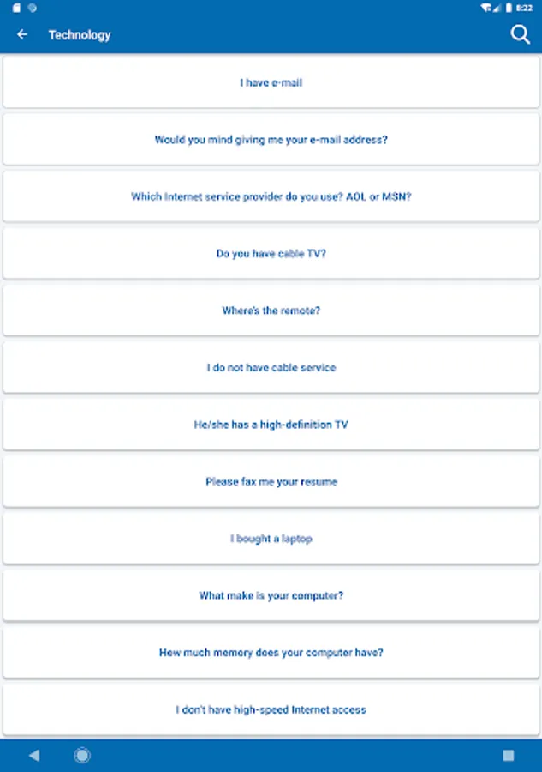The width and height of the screenshot is (542, 772).
Task: Select 'He/she has a high-definition TV'
Action: click(x=271, y=425)
